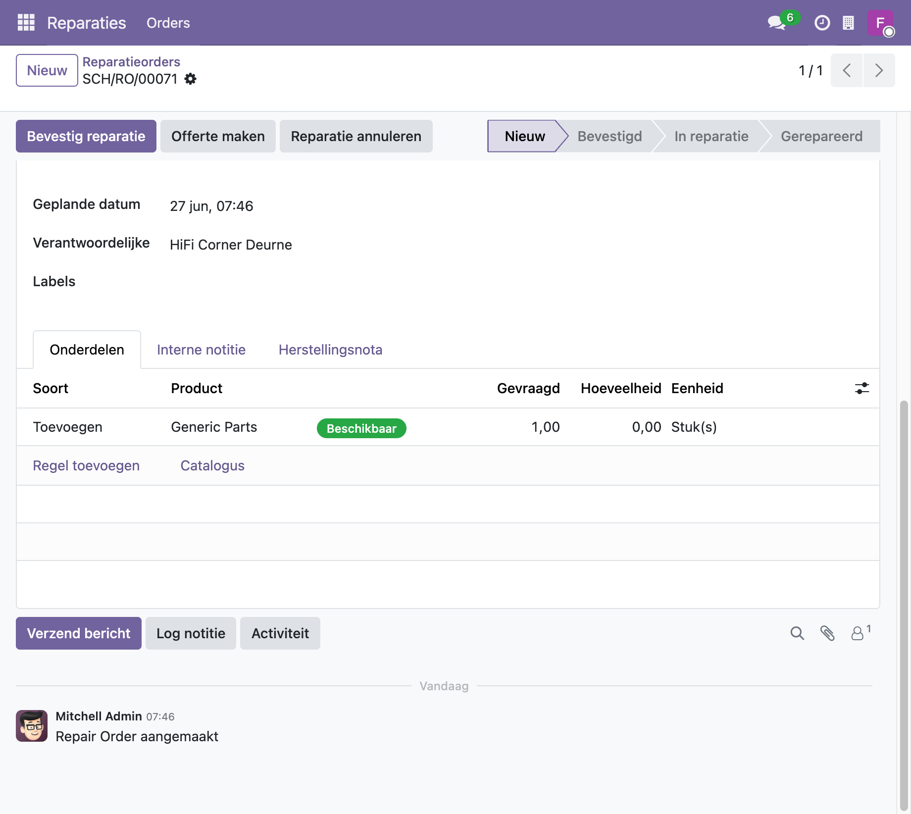Viewport: 911px width, 814px height.
Task: Open the activities clock icon
Action: 822,23
